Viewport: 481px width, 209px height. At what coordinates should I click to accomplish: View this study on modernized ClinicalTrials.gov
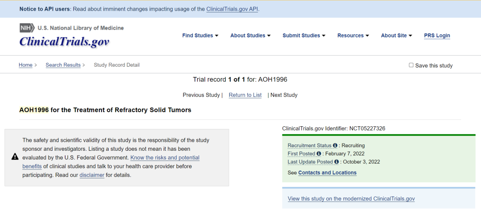351,199
